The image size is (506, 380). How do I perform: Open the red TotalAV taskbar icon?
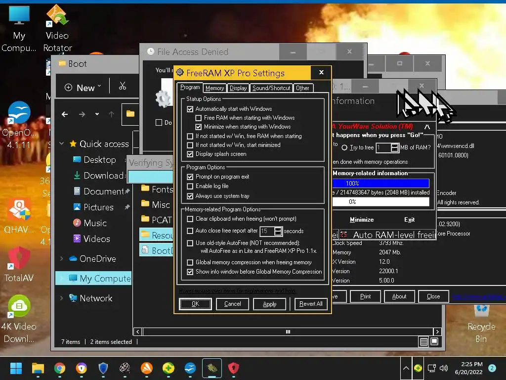coord(234,368)
